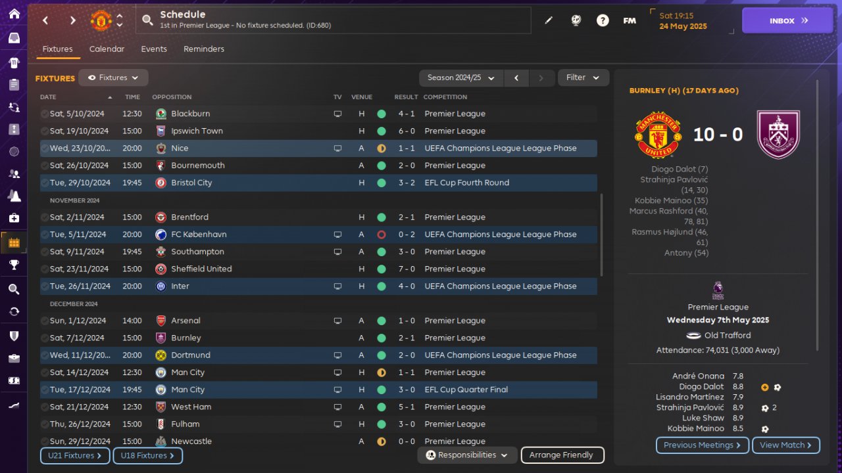Image resolution: width=842 pixels, height=473 pixels.
Task: Select the Bristol City EFL Cup fixture
Action: tap(318, 183)
